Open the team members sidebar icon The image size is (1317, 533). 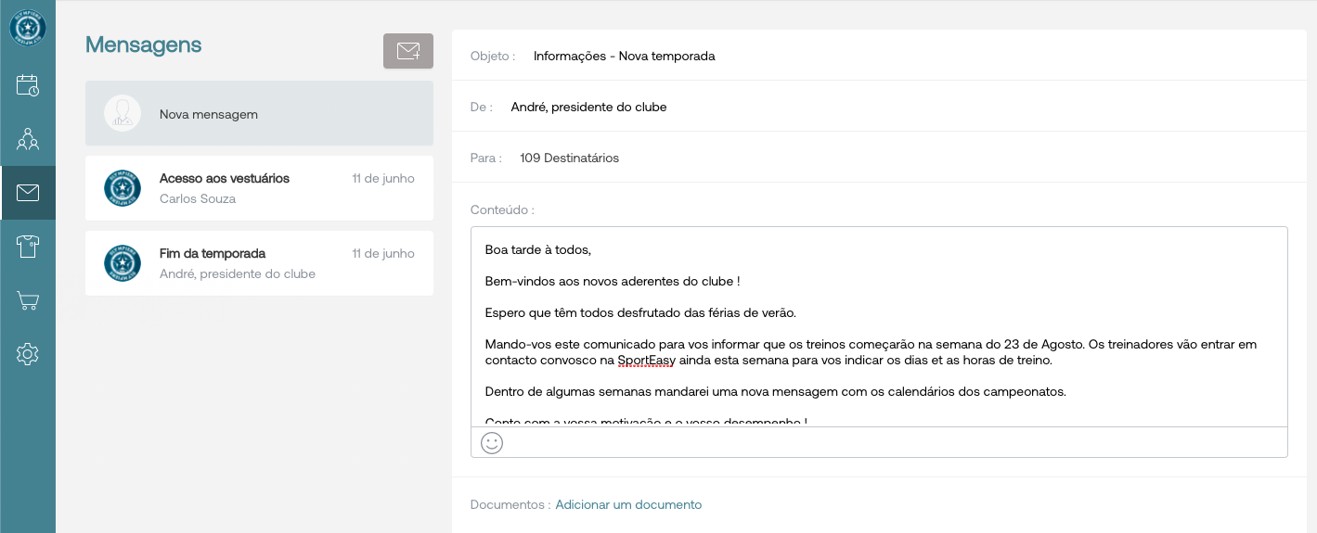pos(28,140)
